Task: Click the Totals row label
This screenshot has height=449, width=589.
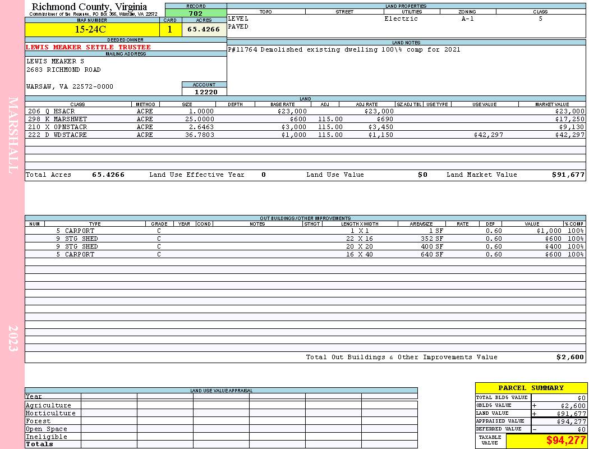Action: (39, 444)
